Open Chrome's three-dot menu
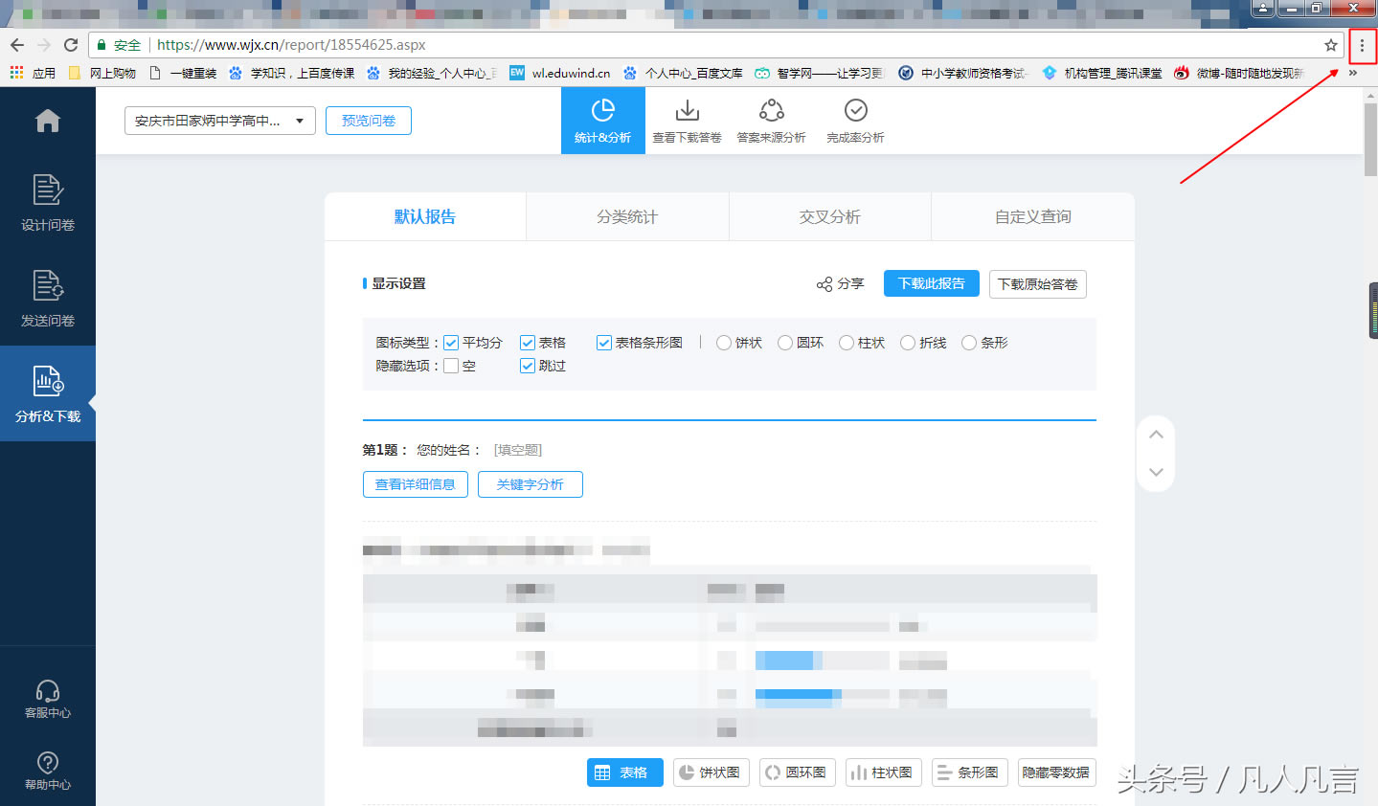The height and width of the screenshot is (806, 1378). coord(1362,45)
